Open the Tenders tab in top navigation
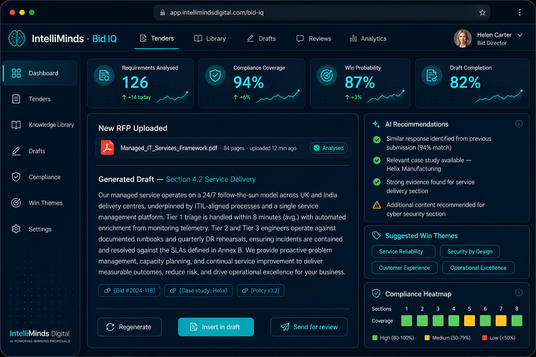The width and height of the screenshot is (536, 357). click(x=157, y=38)
